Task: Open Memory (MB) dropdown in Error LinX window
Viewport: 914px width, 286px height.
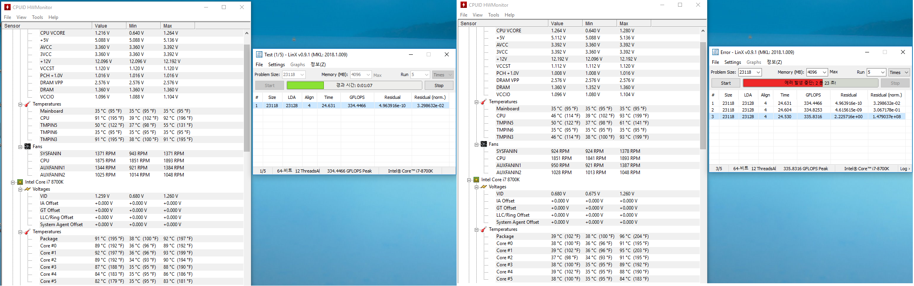Action: click(x=825, y=72)
